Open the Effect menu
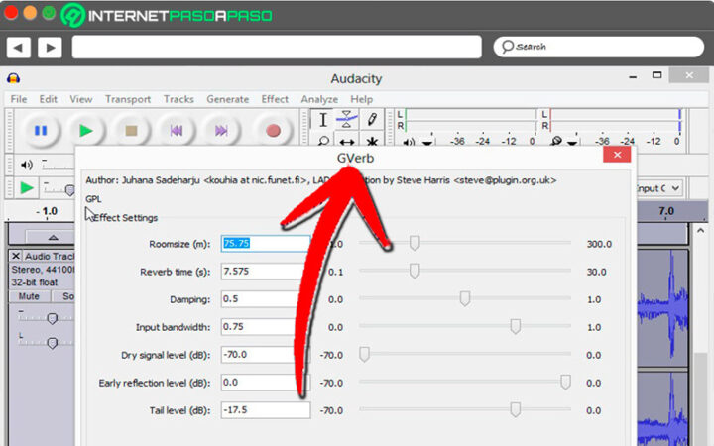The width and height of the screenshot is (714, 446). click(275, 99)
